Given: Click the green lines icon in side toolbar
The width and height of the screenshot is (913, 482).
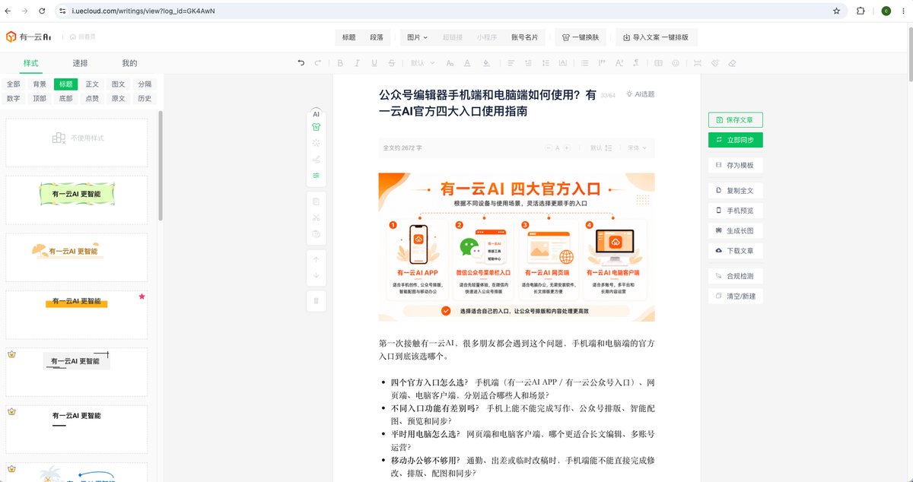Looking at the screenshot, I should pos(317,175).
